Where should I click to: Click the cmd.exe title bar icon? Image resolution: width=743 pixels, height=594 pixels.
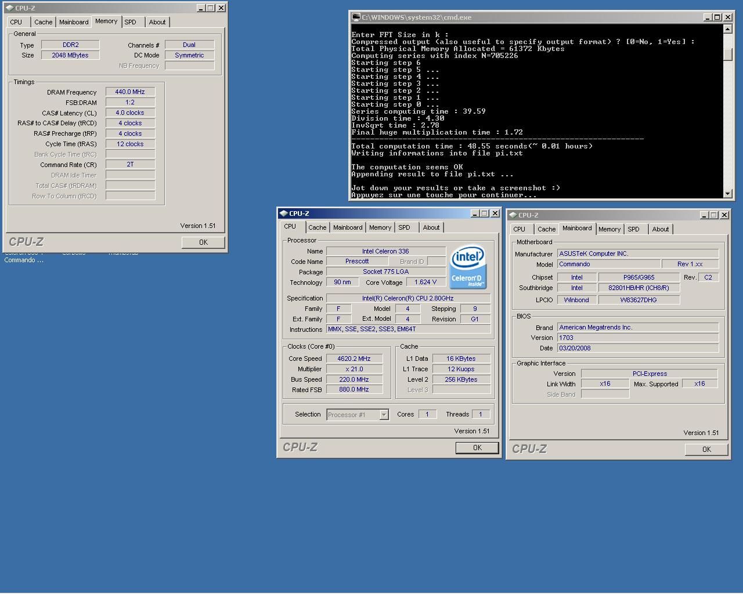point(356,17)
